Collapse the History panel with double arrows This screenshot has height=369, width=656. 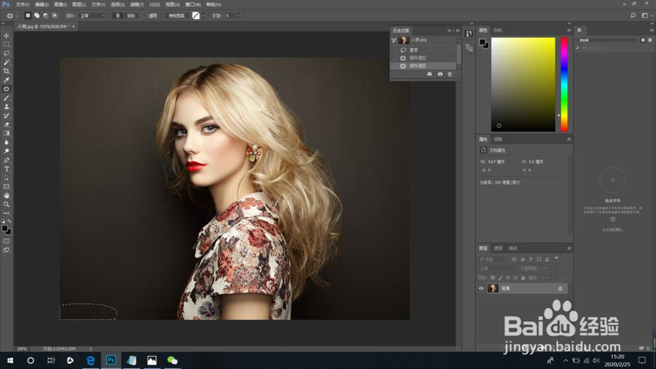(449, 31)
